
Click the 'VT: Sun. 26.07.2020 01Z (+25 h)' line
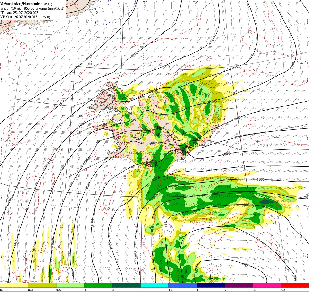(x=25, y=17)
